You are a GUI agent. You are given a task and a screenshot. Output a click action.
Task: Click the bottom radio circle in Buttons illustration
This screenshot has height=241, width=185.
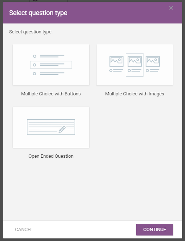tap(35, 74)
